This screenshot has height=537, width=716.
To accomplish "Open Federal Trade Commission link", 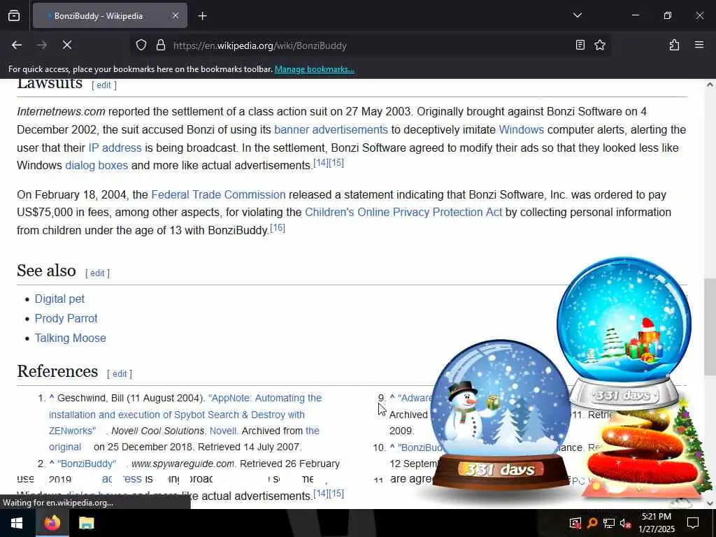I will tap(218, 194).
